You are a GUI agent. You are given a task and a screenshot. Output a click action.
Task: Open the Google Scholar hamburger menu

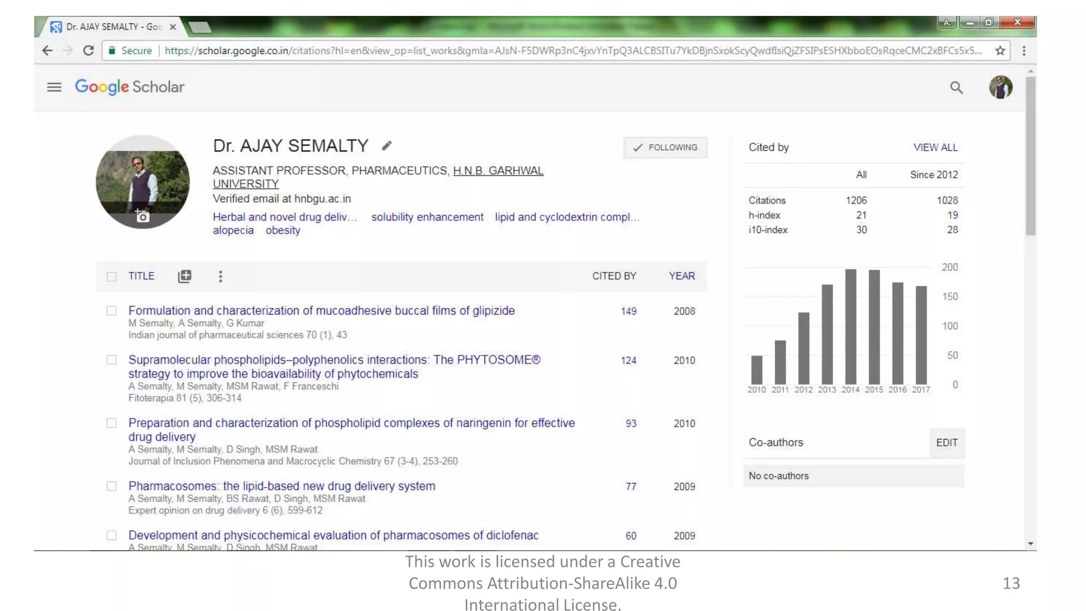click(54, 87)
